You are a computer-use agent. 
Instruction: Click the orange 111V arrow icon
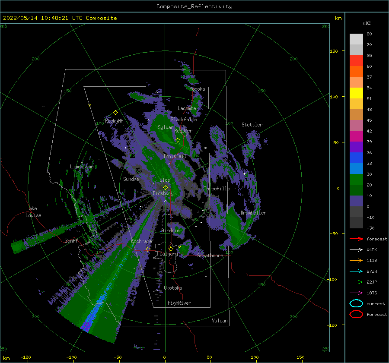point(356,260)
